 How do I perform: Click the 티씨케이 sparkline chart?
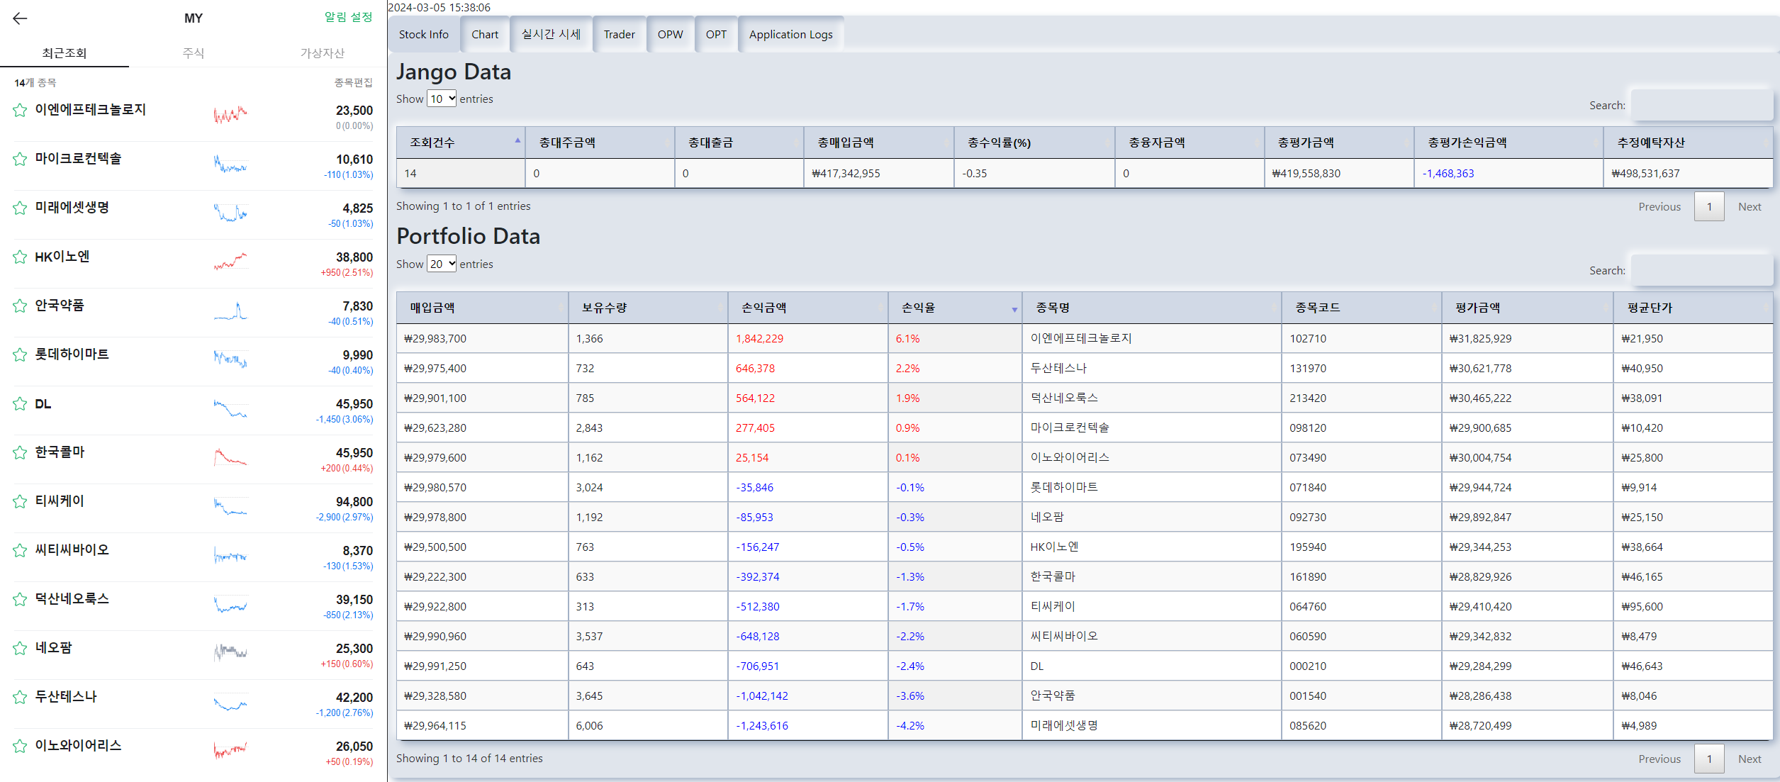pyautogui.click(x=230, y=506)
